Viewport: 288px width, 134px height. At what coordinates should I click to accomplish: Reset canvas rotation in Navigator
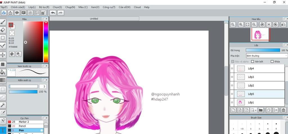[269, 24]
